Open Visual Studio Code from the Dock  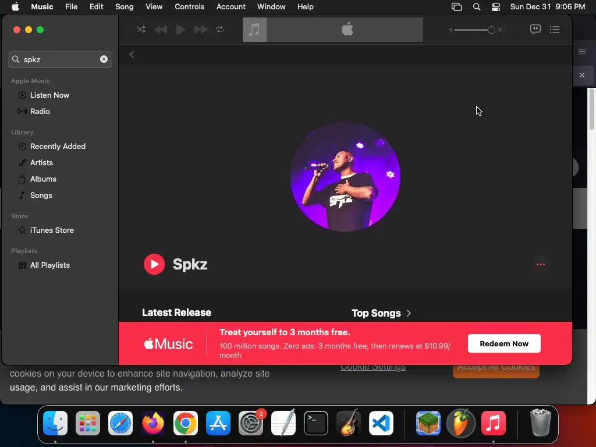(x=381, y=423)
